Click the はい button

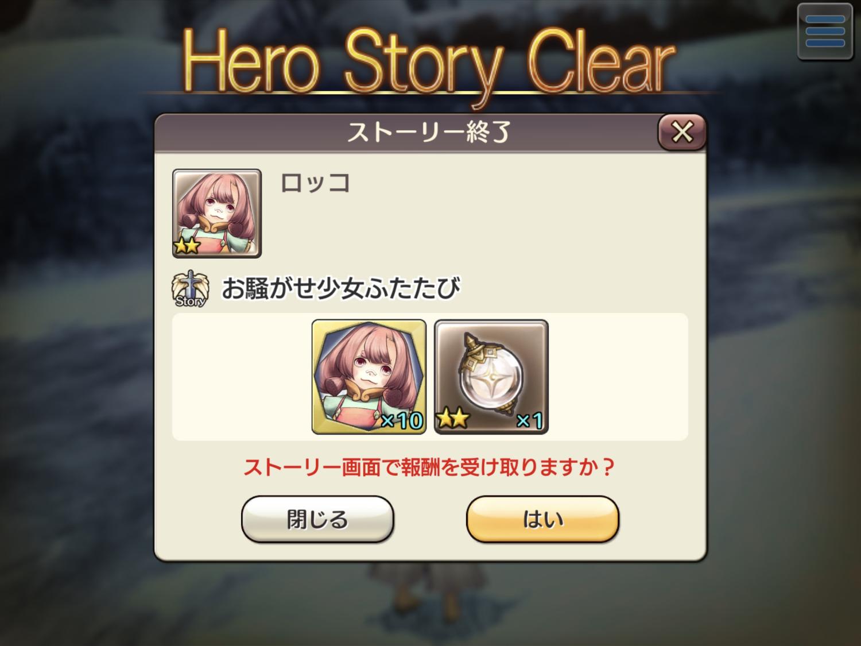click(542, 519)
